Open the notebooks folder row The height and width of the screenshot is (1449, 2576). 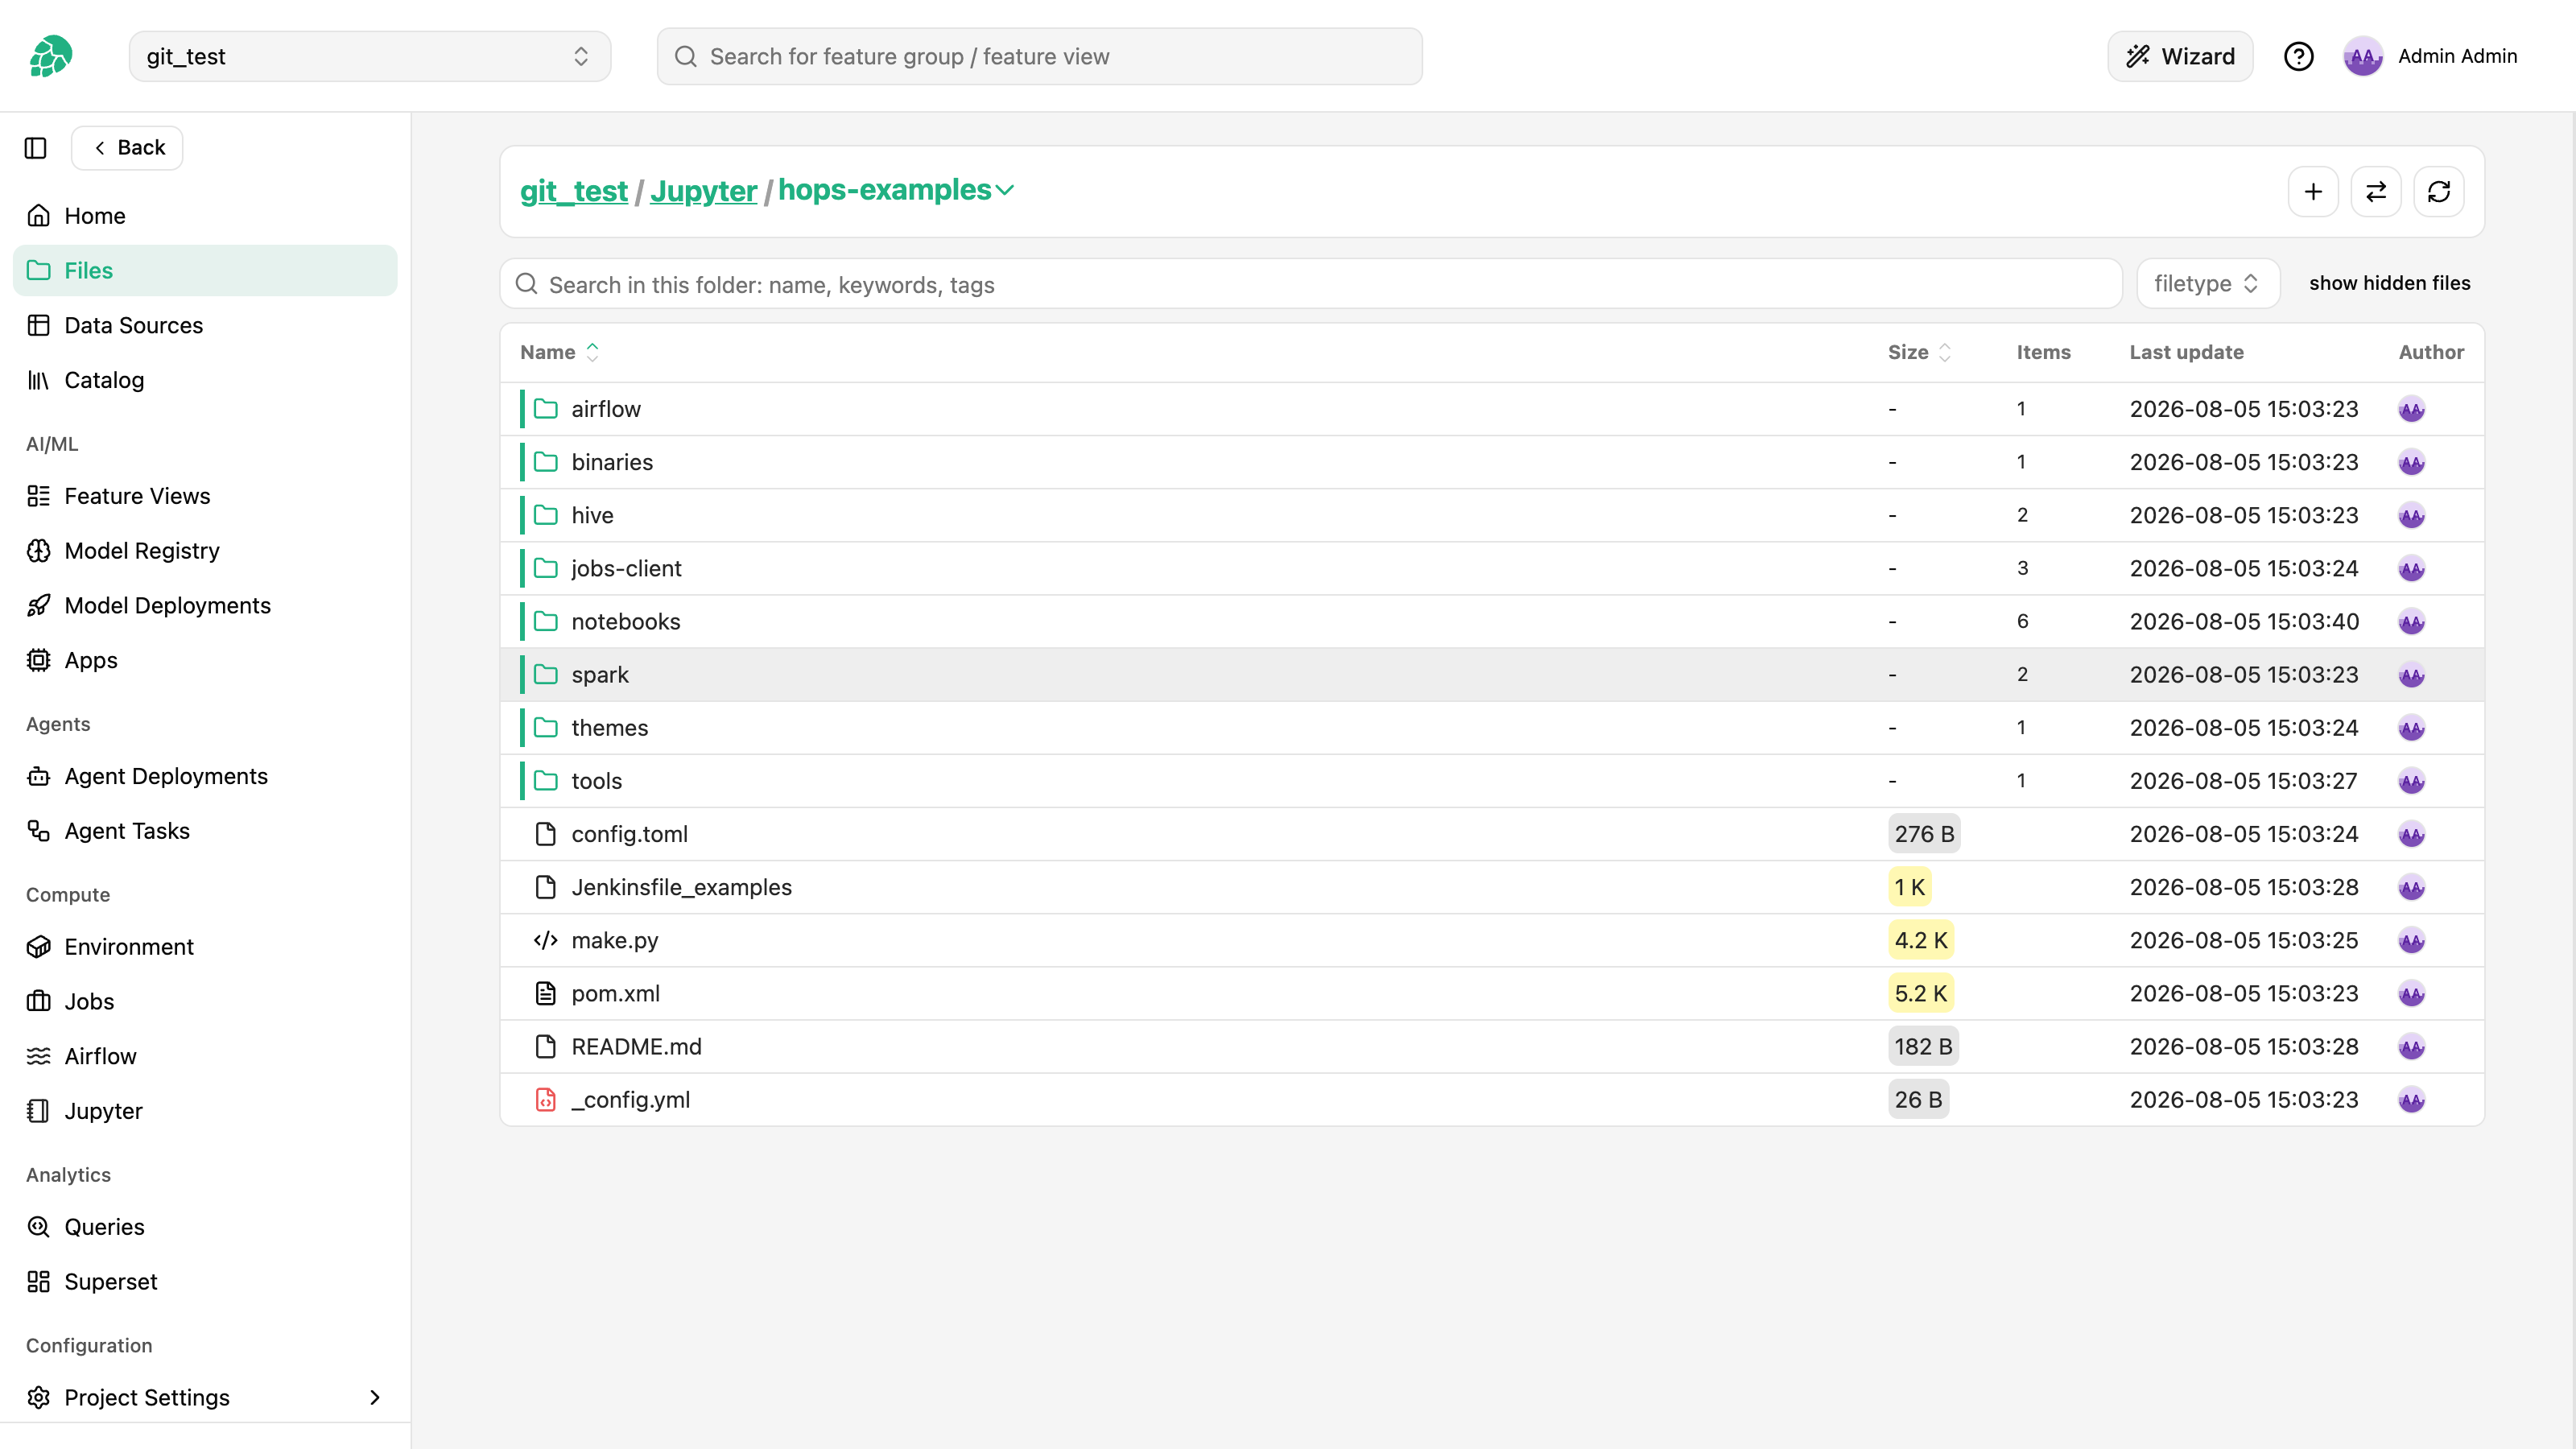[x=1492, y=621]
